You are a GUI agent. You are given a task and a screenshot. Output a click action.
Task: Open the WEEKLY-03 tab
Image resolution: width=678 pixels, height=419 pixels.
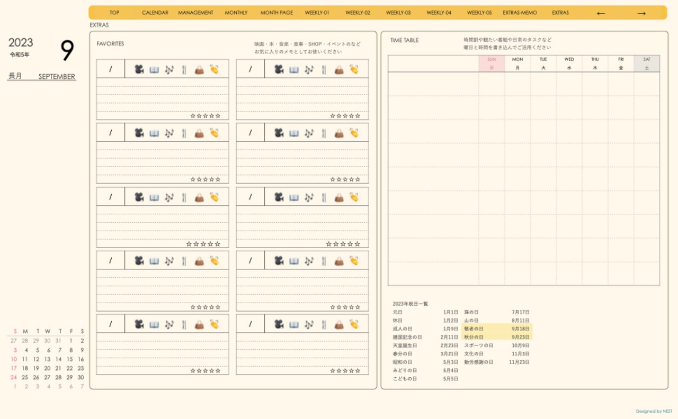[x=398, y=13]
